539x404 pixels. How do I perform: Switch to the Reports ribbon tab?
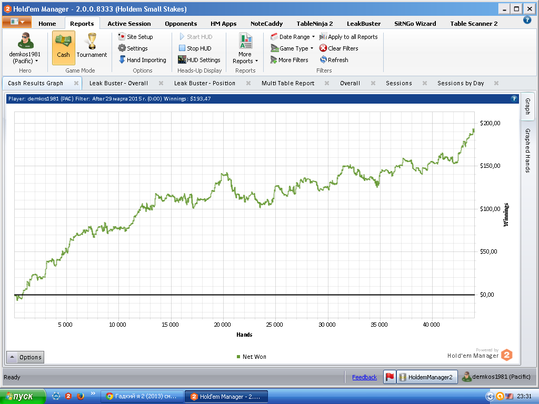82,24
